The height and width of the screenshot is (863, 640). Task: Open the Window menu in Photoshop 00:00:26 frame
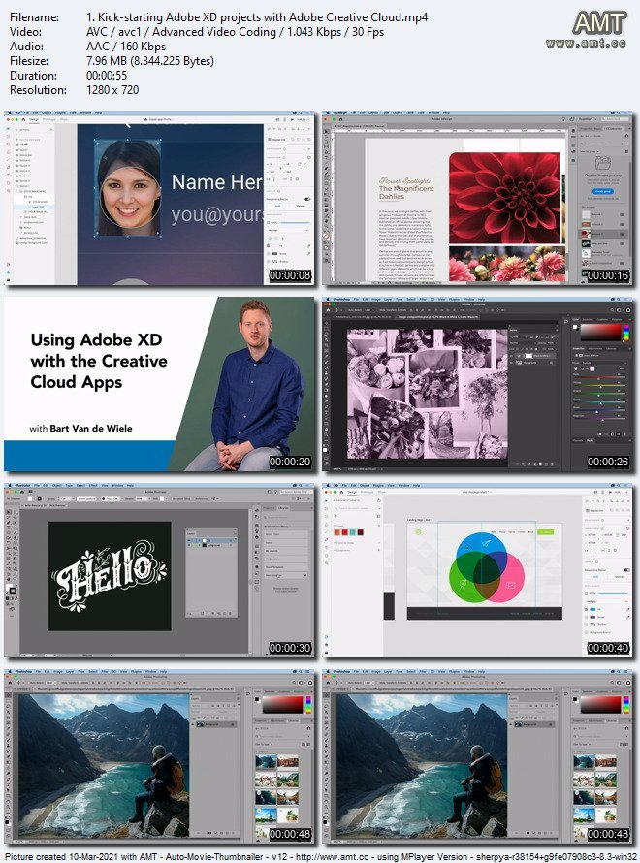[x=467, y=299]
